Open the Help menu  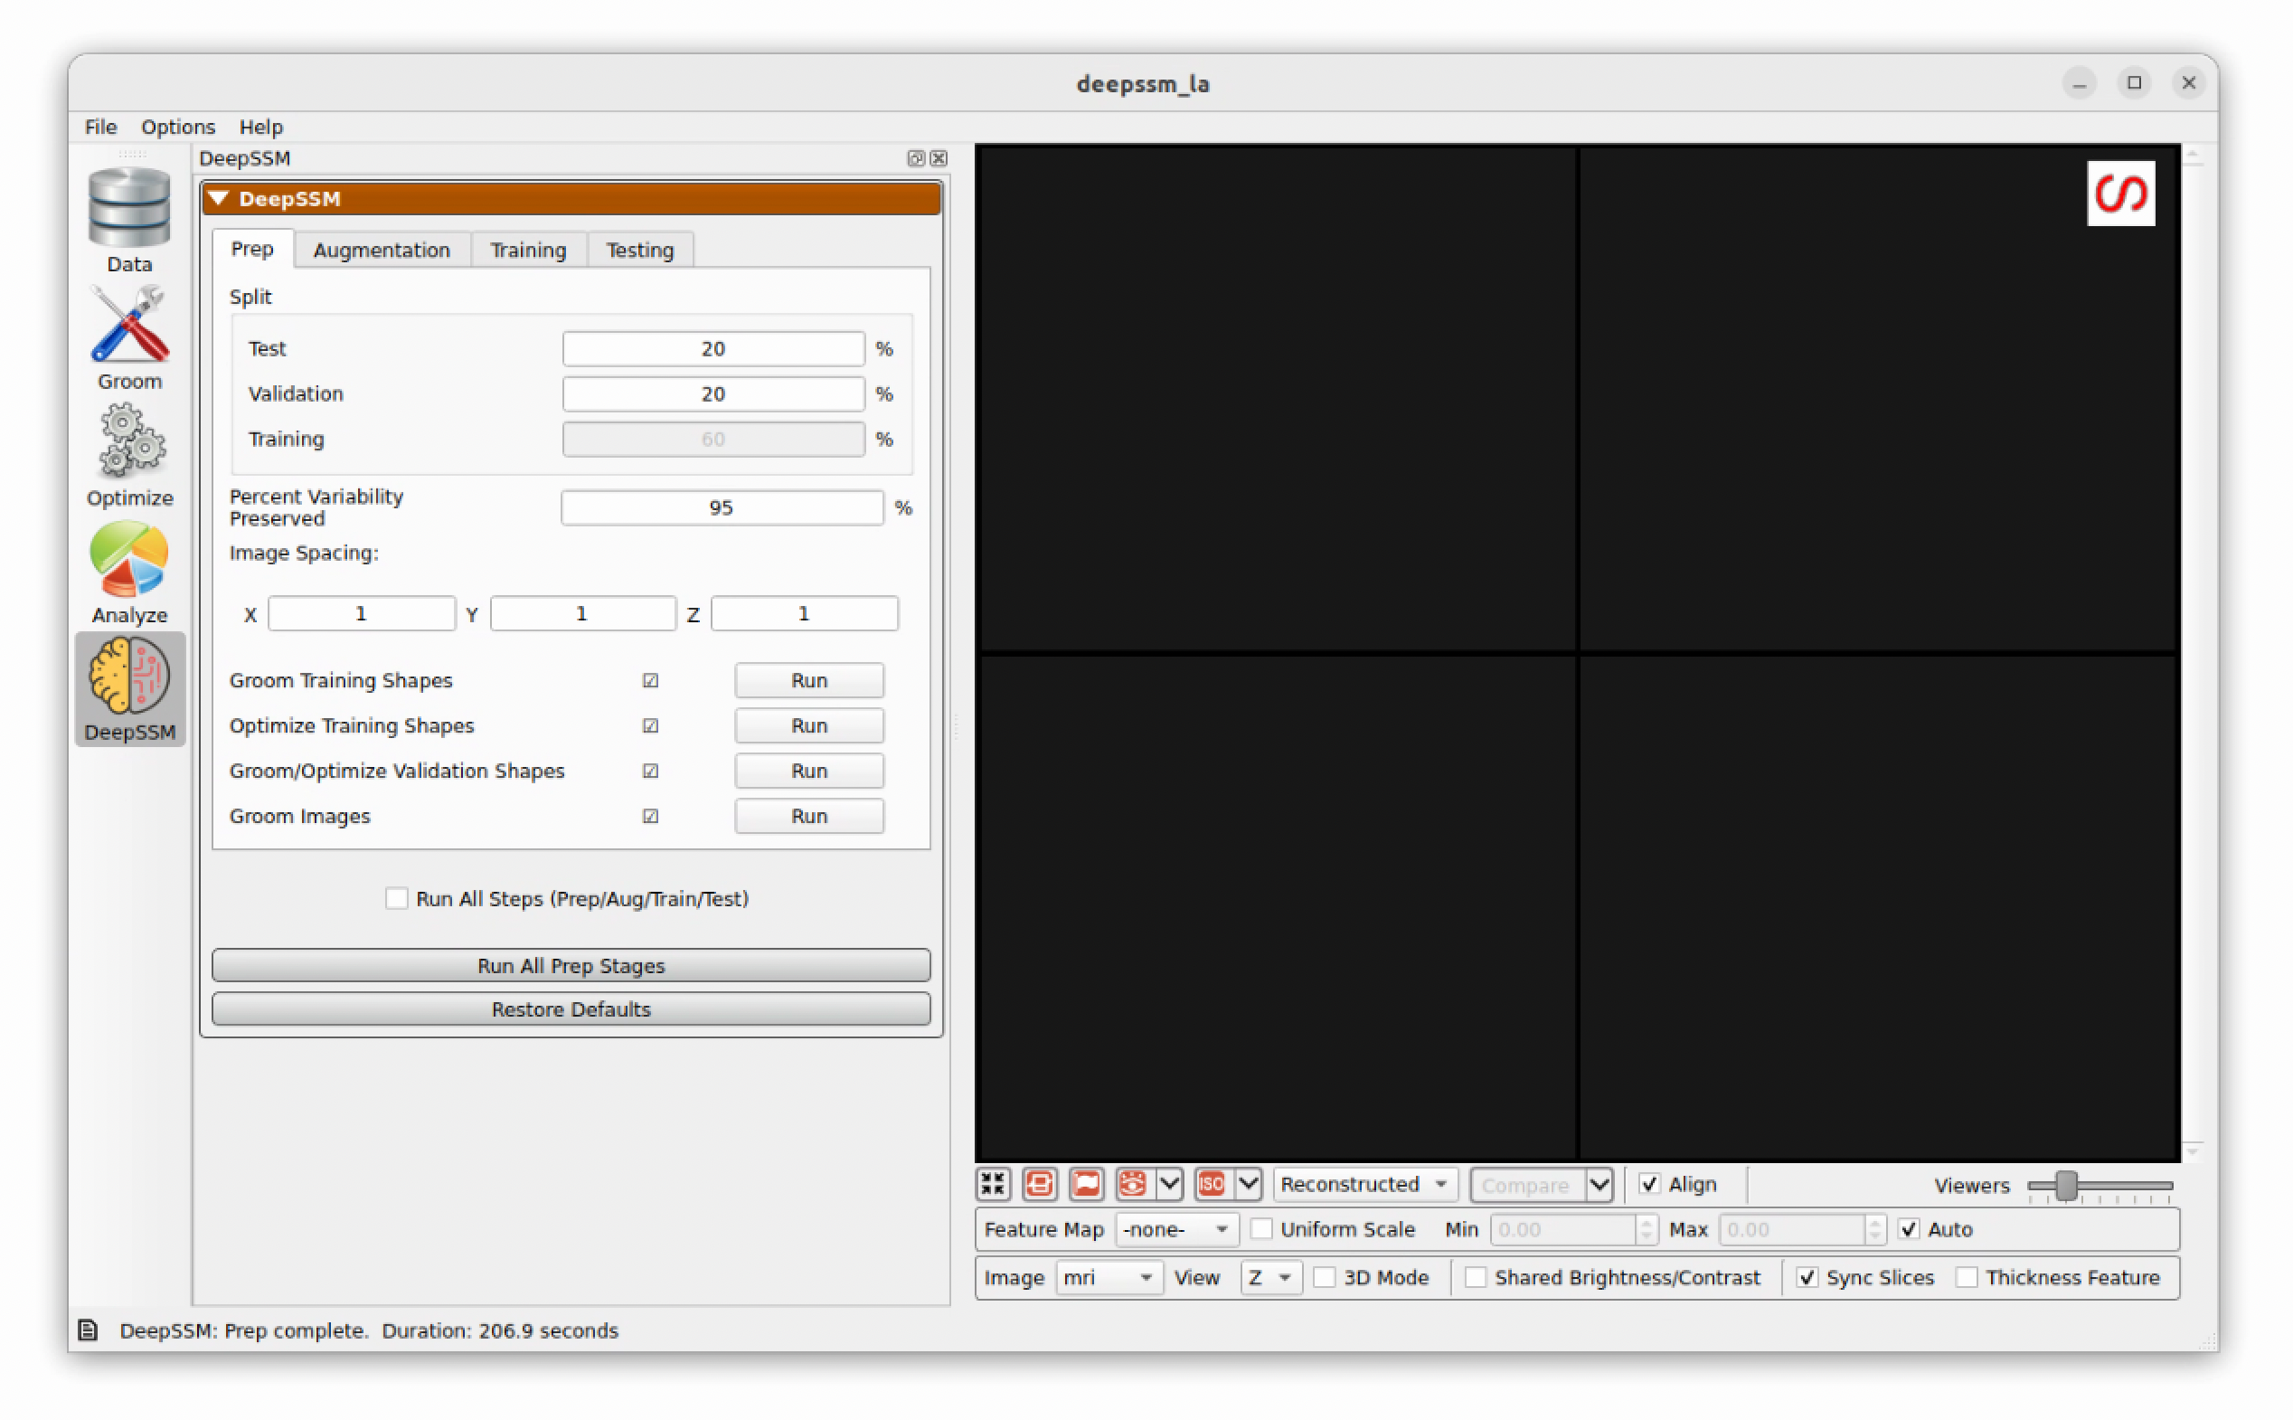pos(260,127)
